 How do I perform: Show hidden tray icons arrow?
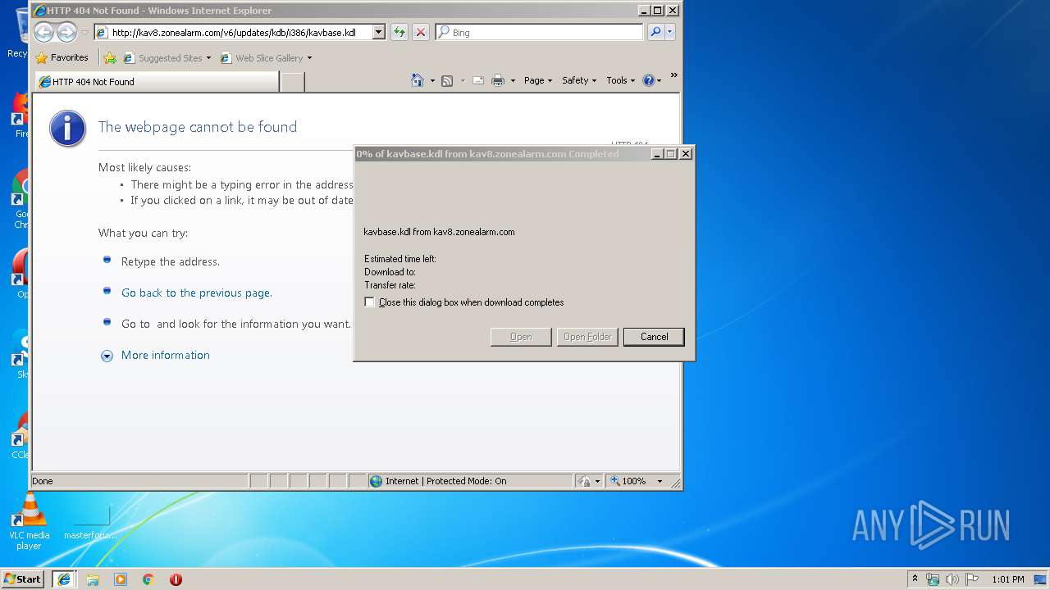point(915,579)
